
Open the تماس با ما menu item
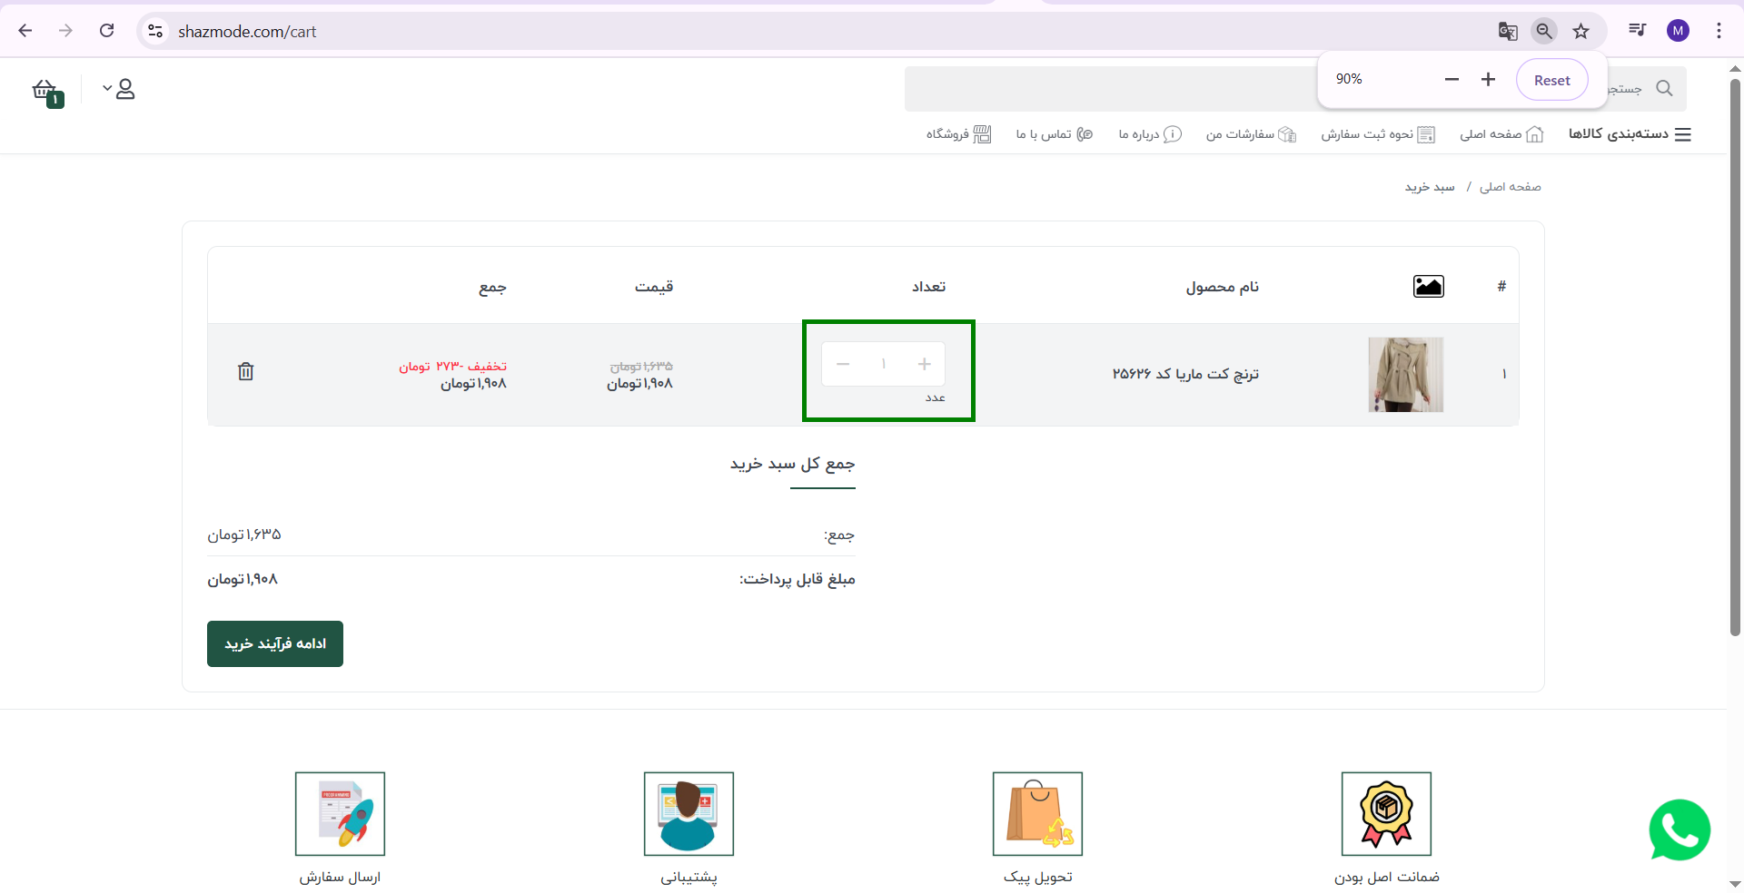pyautogui.click(x=1054, y=133)
